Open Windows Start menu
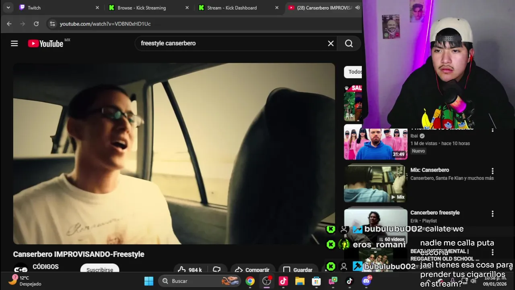This screenshot has width=515, height=290. click(x=149, y=281)
